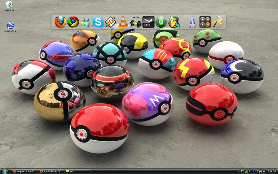Screen dimensions: 278x174
Task: Open the green U power icon in dock
Action: tap(161, 22)
